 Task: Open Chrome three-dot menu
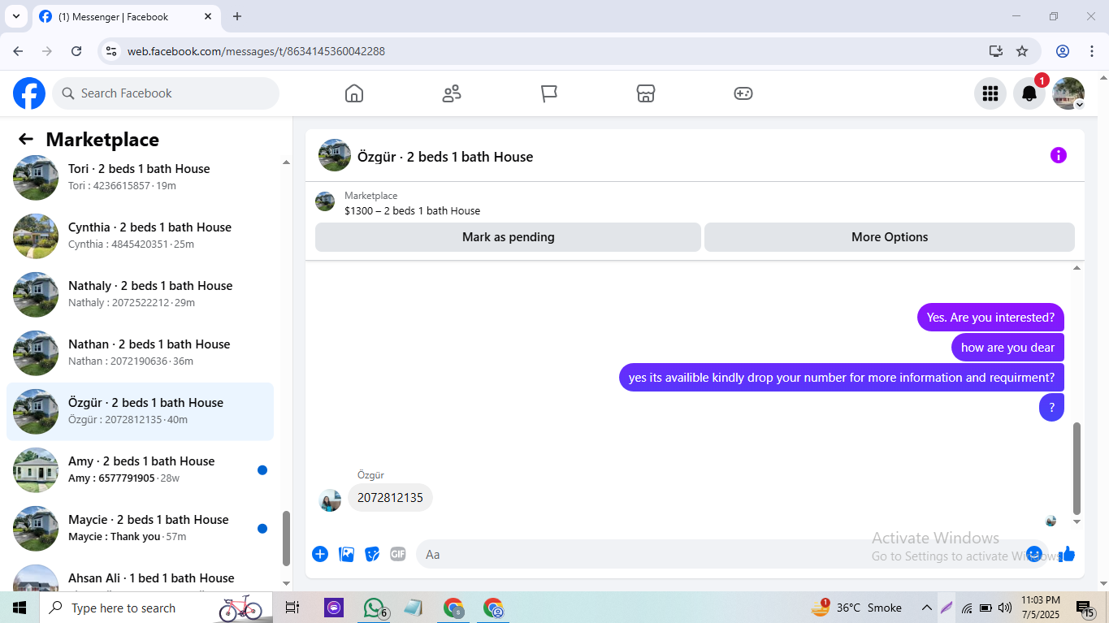tap(1091, 51)
